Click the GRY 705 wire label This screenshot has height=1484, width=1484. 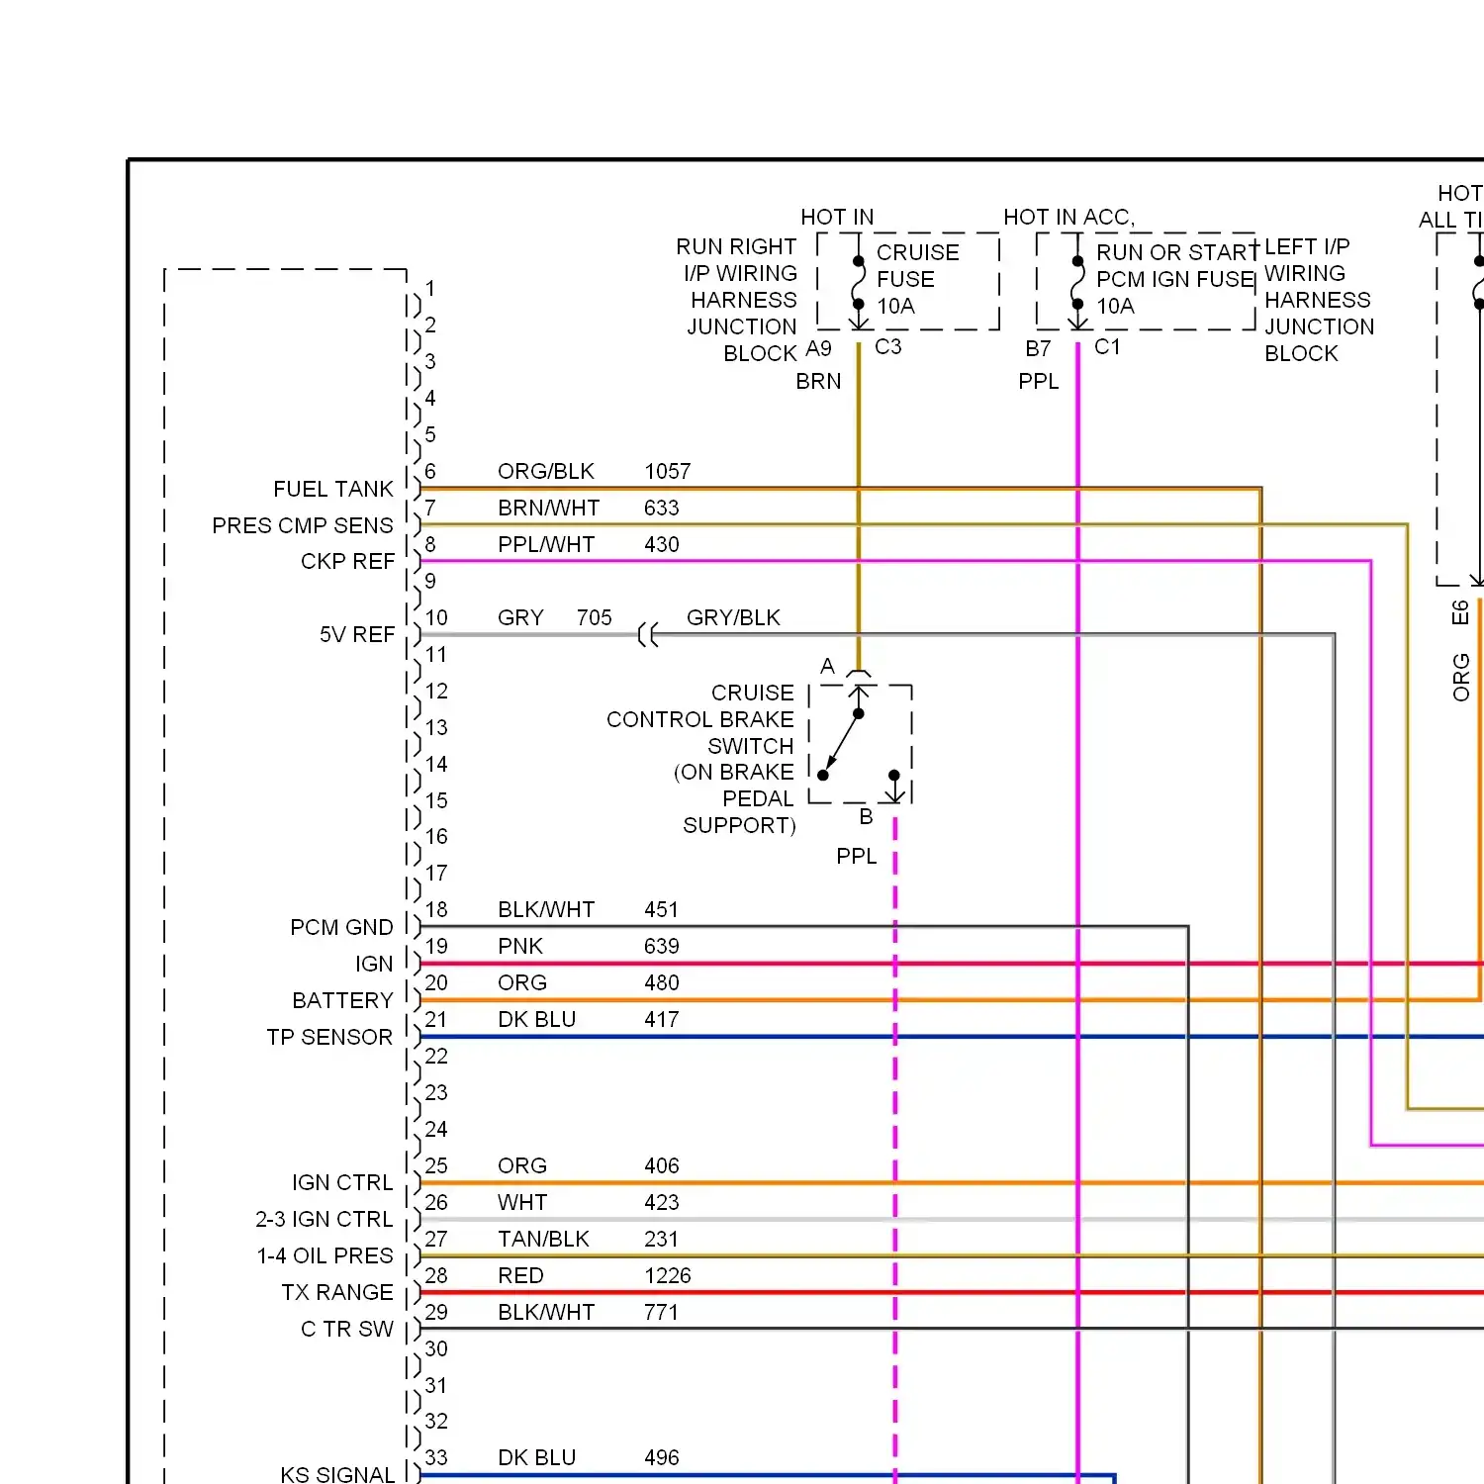tap(554, 617)
